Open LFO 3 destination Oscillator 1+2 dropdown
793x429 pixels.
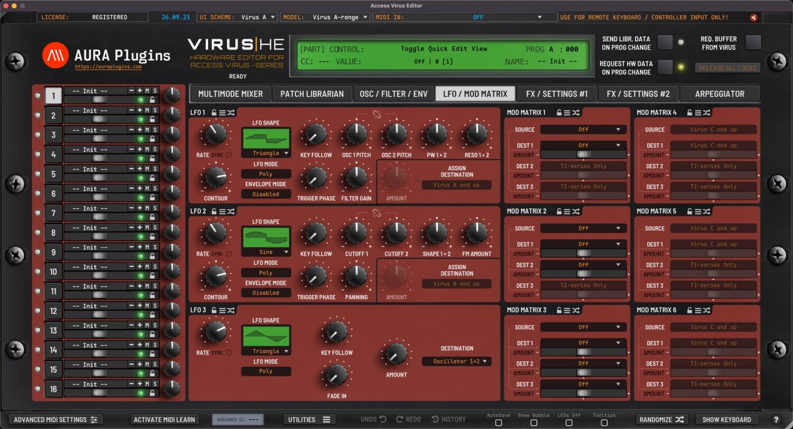pyautogui.click(x=456, y=361)
